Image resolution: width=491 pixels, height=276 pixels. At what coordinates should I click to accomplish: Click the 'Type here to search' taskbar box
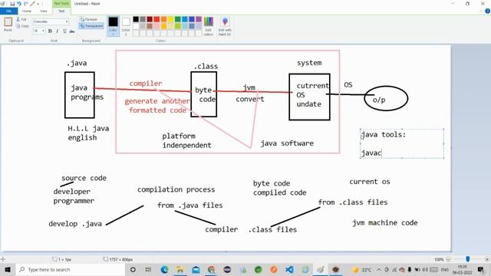click(71, 269)
